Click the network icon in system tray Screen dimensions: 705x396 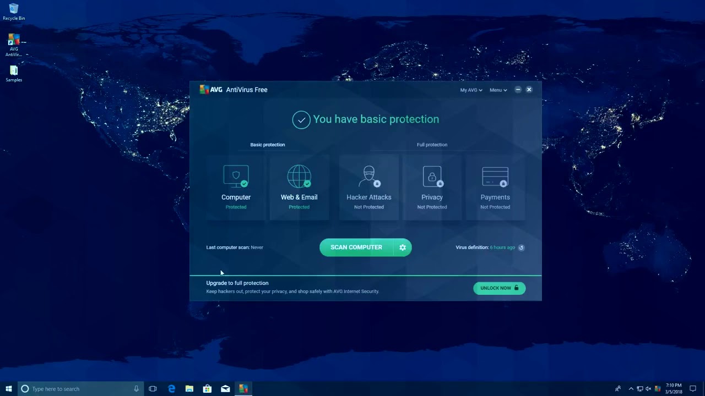(x=640, y=389)
